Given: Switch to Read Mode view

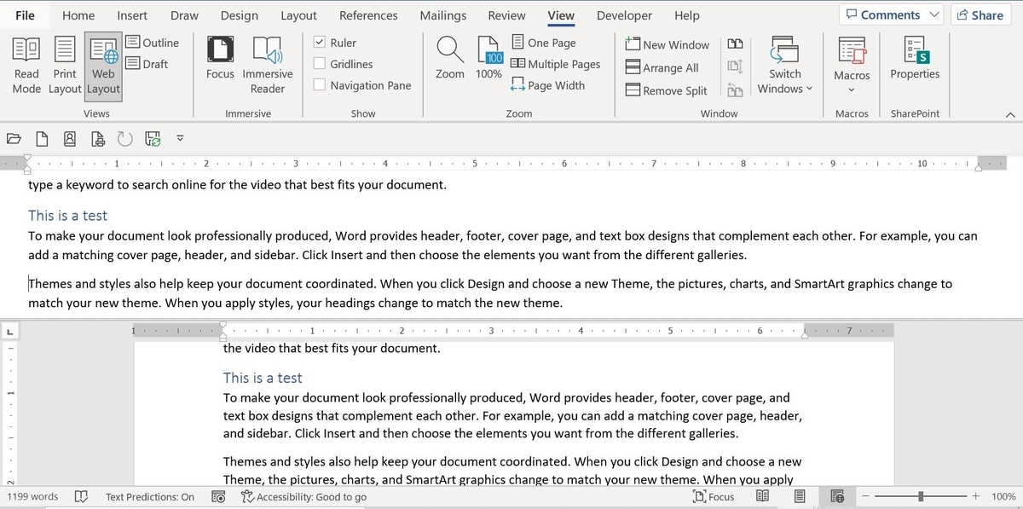Looking at the screenshot, I should click(26, 64).
